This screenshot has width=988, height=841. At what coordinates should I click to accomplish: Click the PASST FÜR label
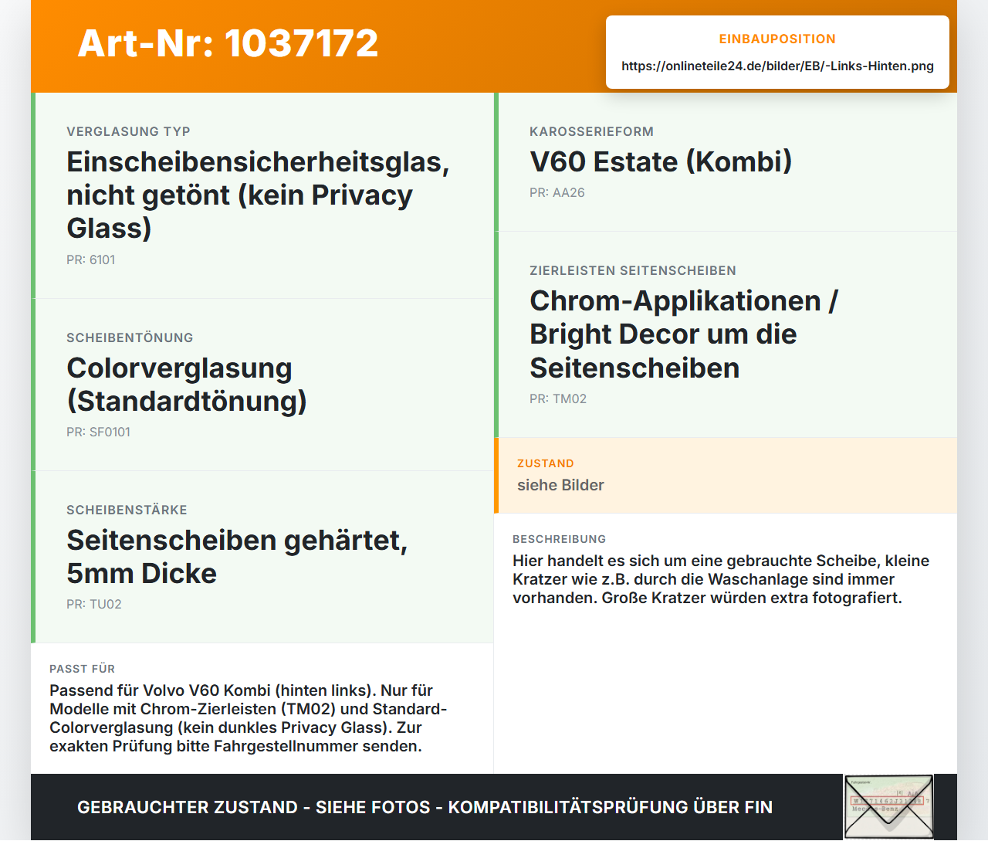point(82,669)
